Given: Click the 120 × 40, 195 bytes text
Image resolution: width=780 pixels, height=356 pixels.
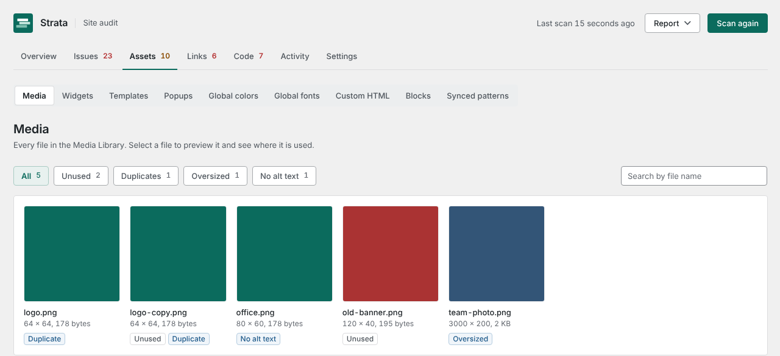Looking at the screenshot, I should pyautogui.click(x=378, y=324).
